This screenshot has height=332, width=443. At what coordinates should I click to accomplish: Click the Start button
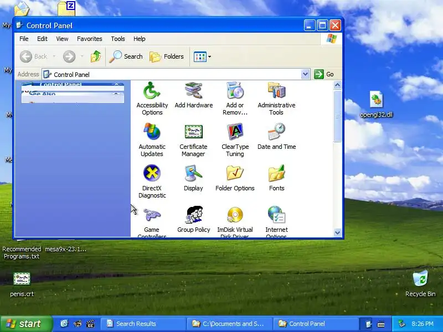(x=25, y=324)
